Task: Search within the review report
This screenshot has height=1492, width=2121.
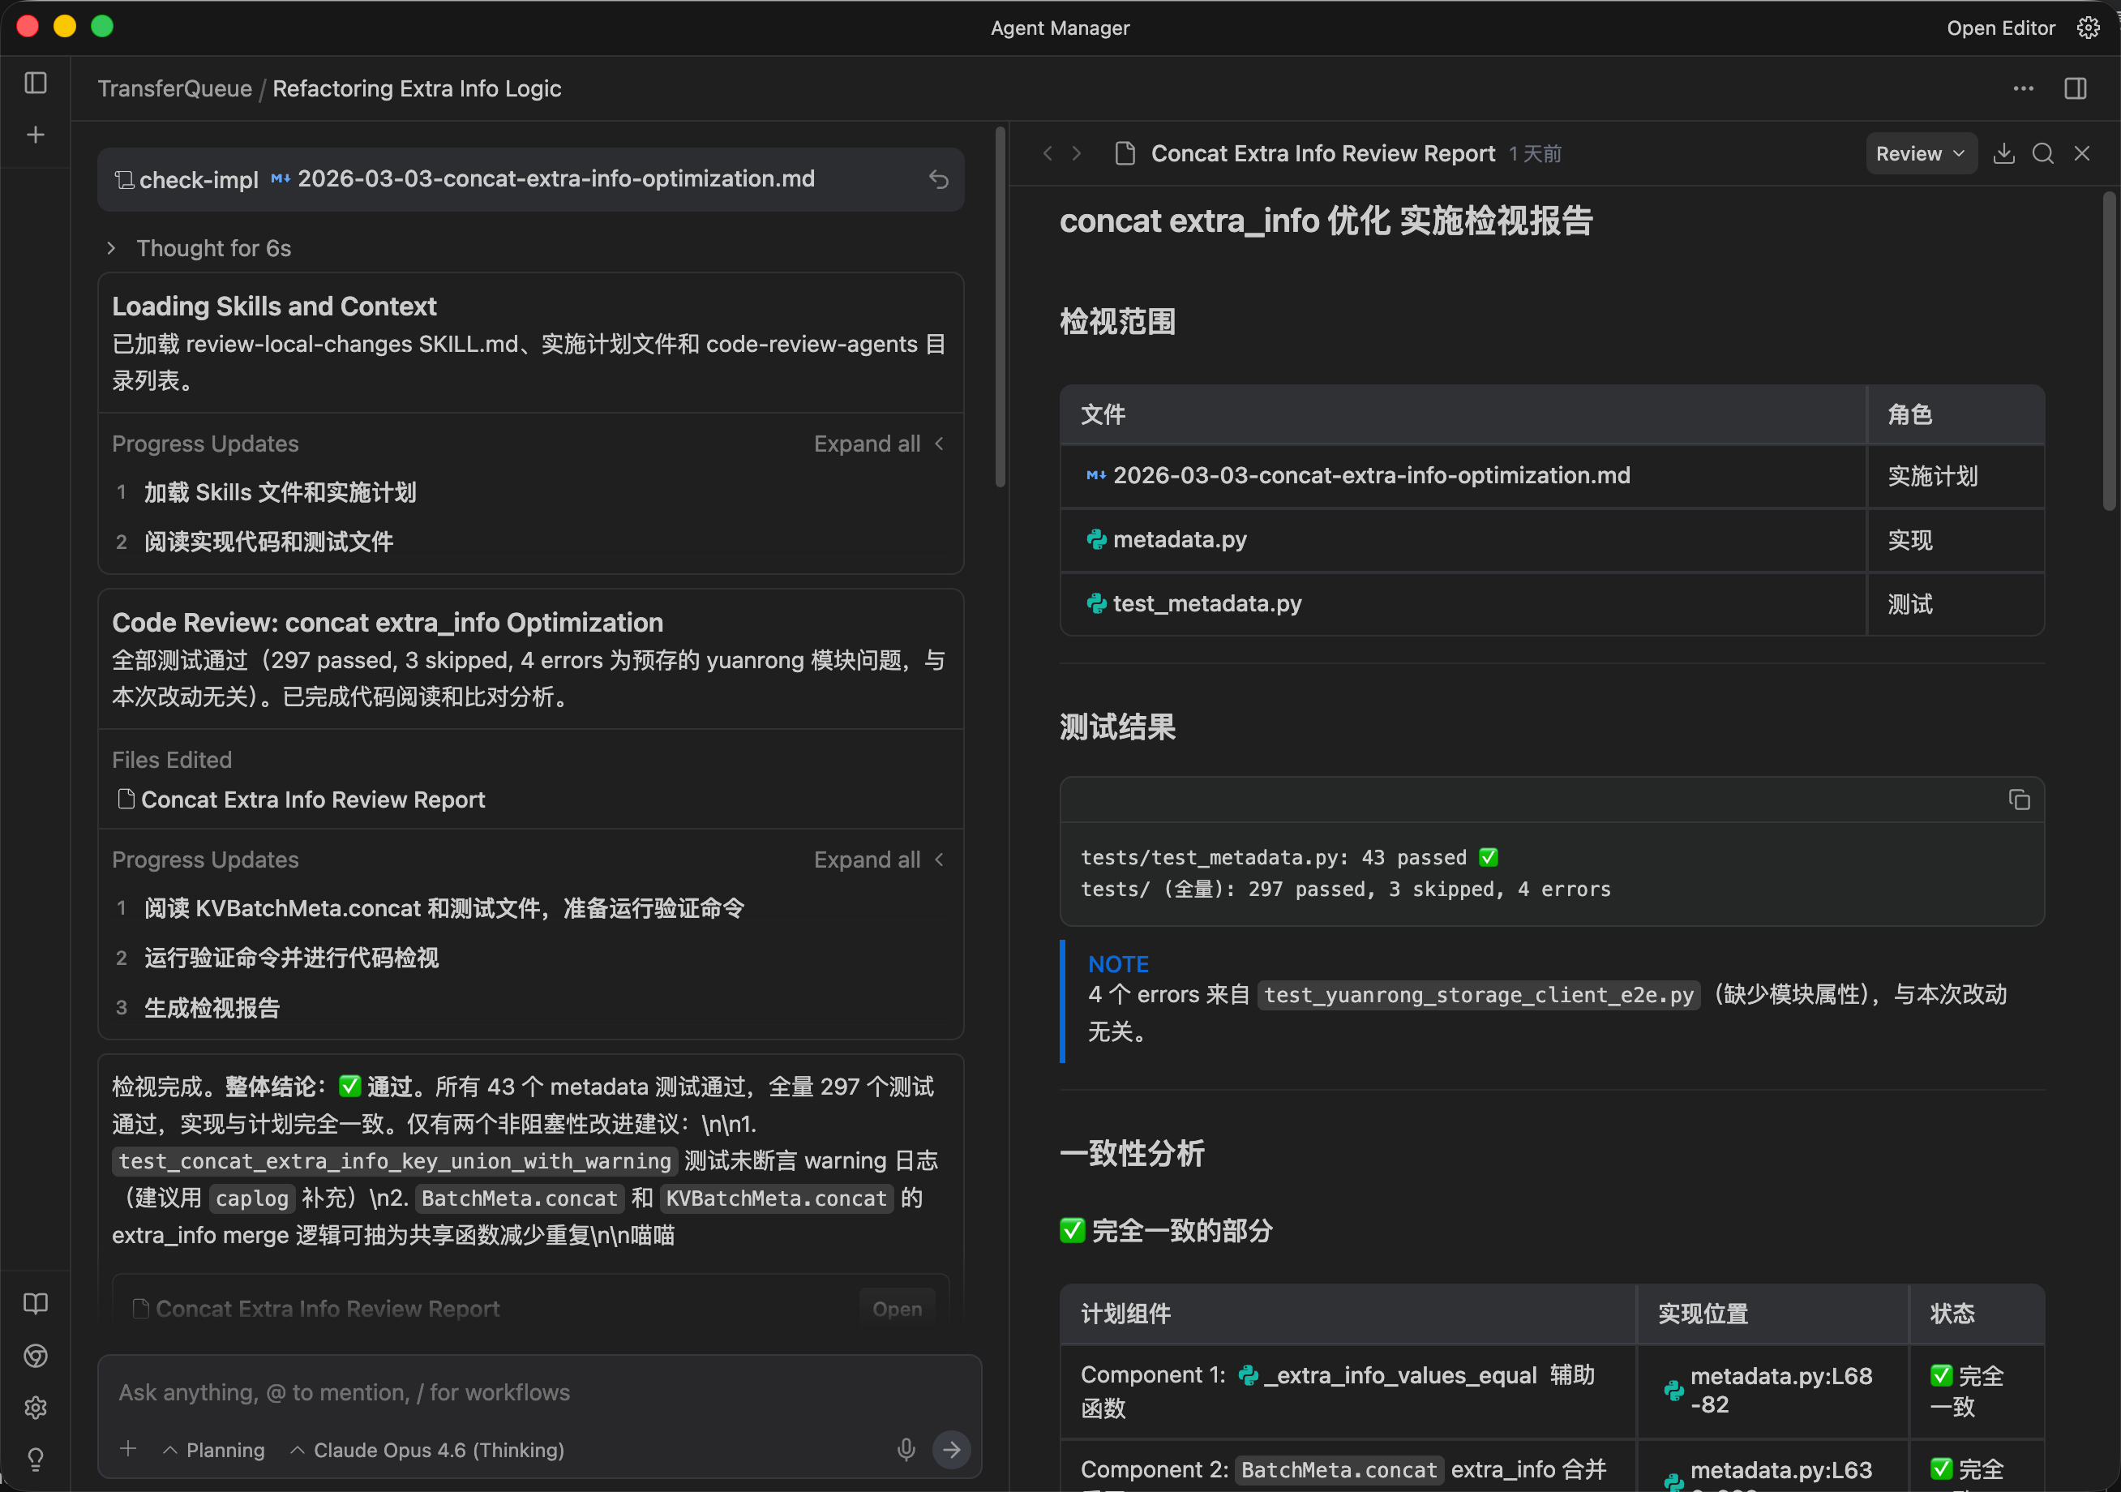Action: (2042, 153)
